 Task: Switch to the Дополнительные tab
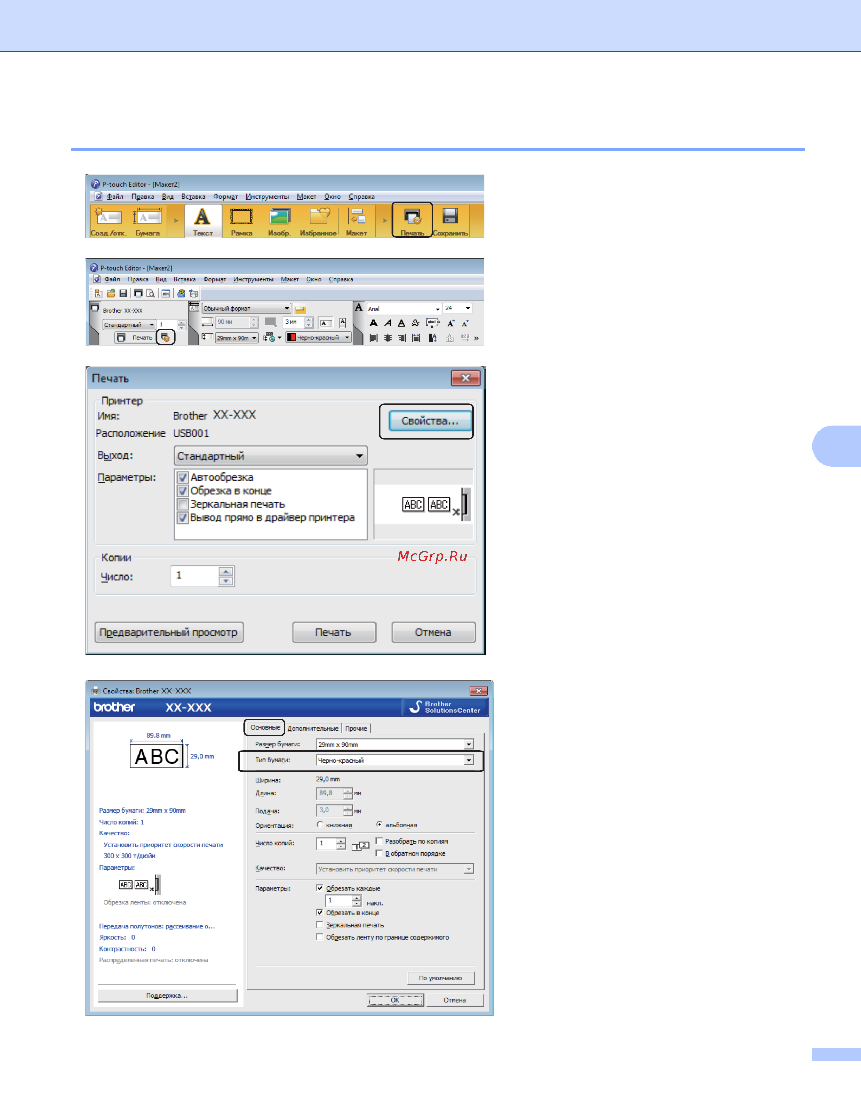coord(313,729)
